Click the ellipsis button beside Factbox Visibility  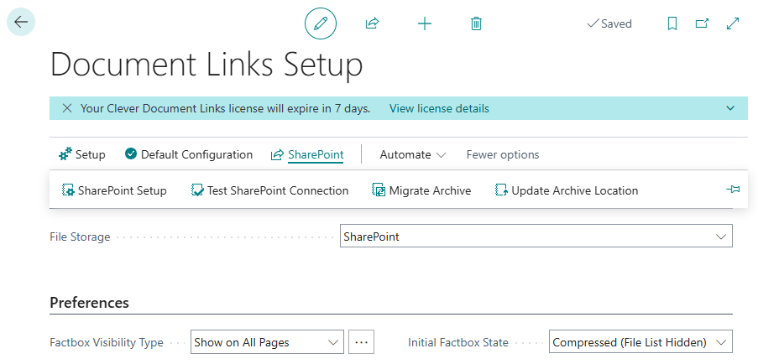361,342
